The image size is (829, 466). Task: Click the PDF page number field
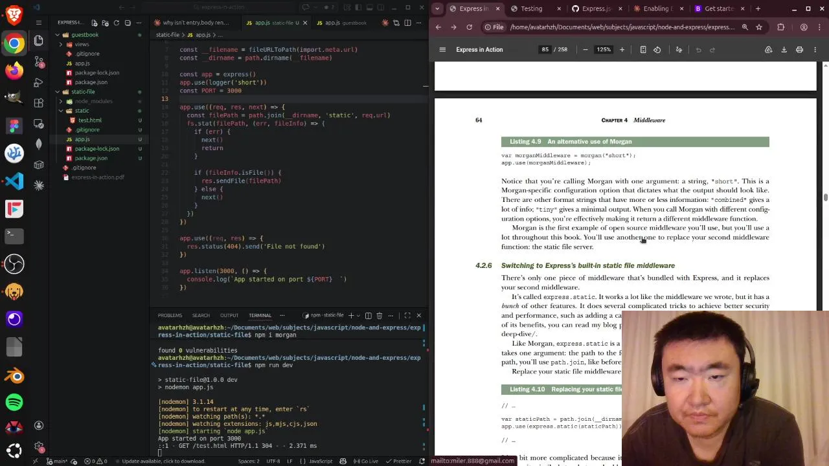[x=545, y=50]
